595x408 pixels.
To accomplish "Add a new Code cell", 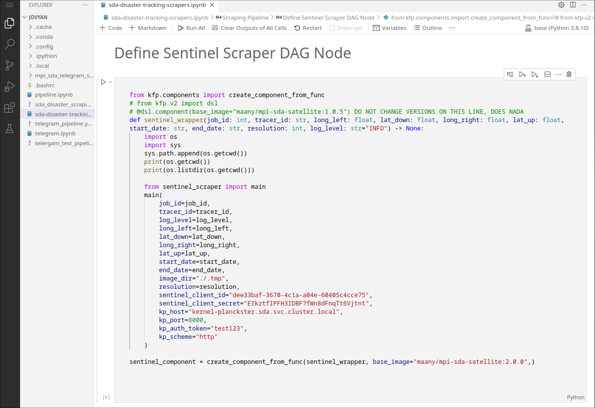I will pos(111,28).
